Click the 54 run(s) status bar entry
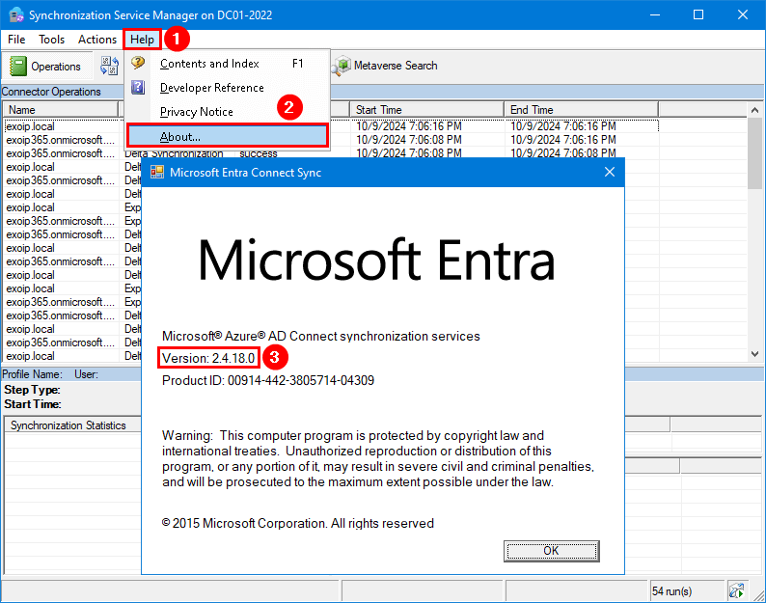 click(672, 591)
